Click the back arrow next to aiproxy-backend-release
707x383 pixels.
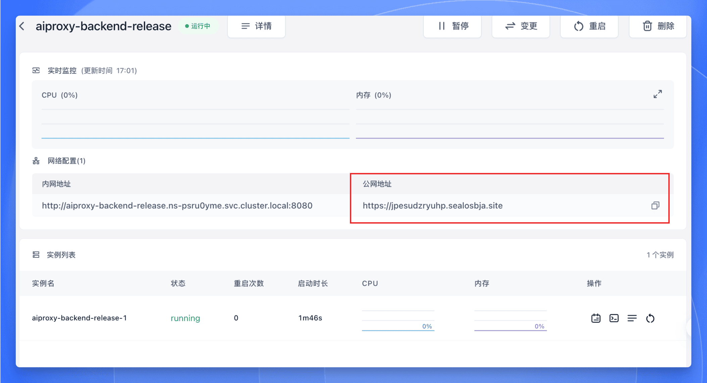click(x=21, y=26)
